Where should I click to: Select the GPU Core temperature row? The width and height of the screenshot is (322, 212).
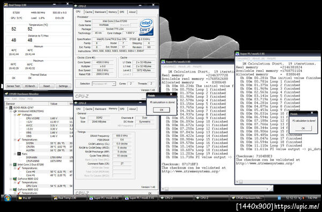pos(39,186)
